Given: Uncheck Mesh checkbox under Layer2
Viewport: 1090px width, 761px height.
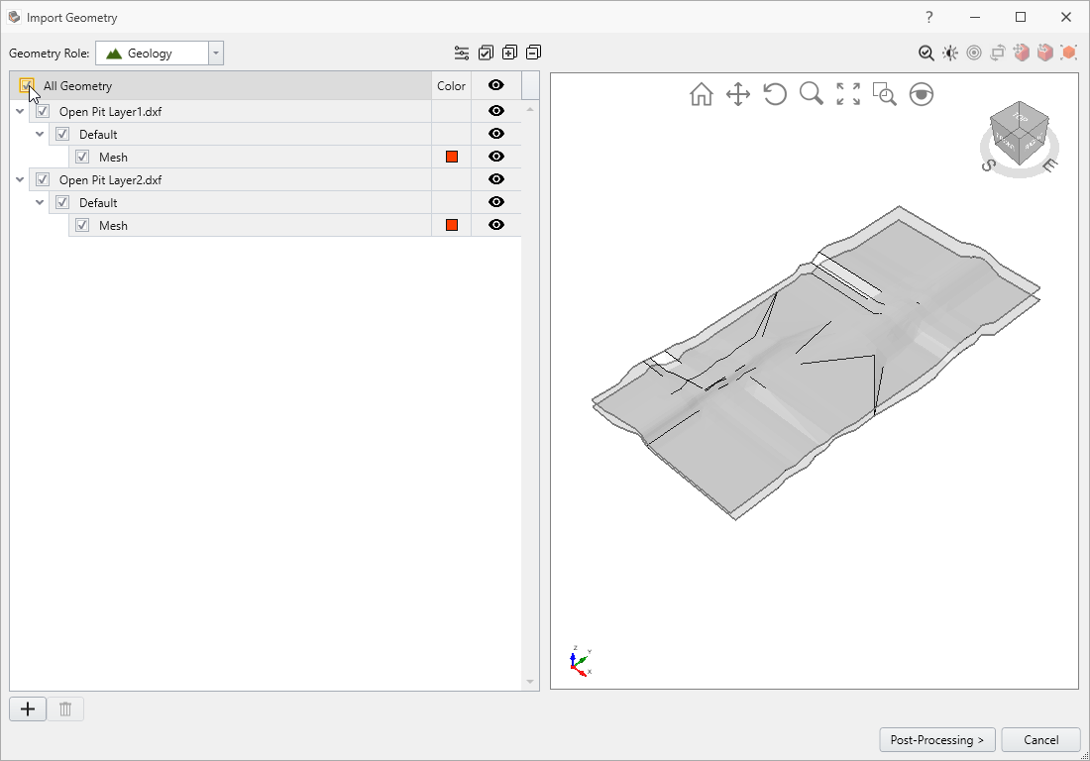Looking at the screenshot, I should point(82,225).
